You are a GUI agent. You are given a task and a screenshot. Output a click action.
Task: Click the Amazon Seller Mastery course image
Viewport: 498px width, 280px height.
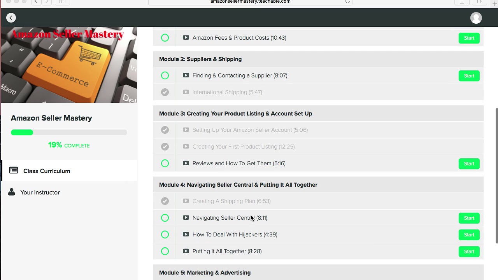click(x=69, y=65)
